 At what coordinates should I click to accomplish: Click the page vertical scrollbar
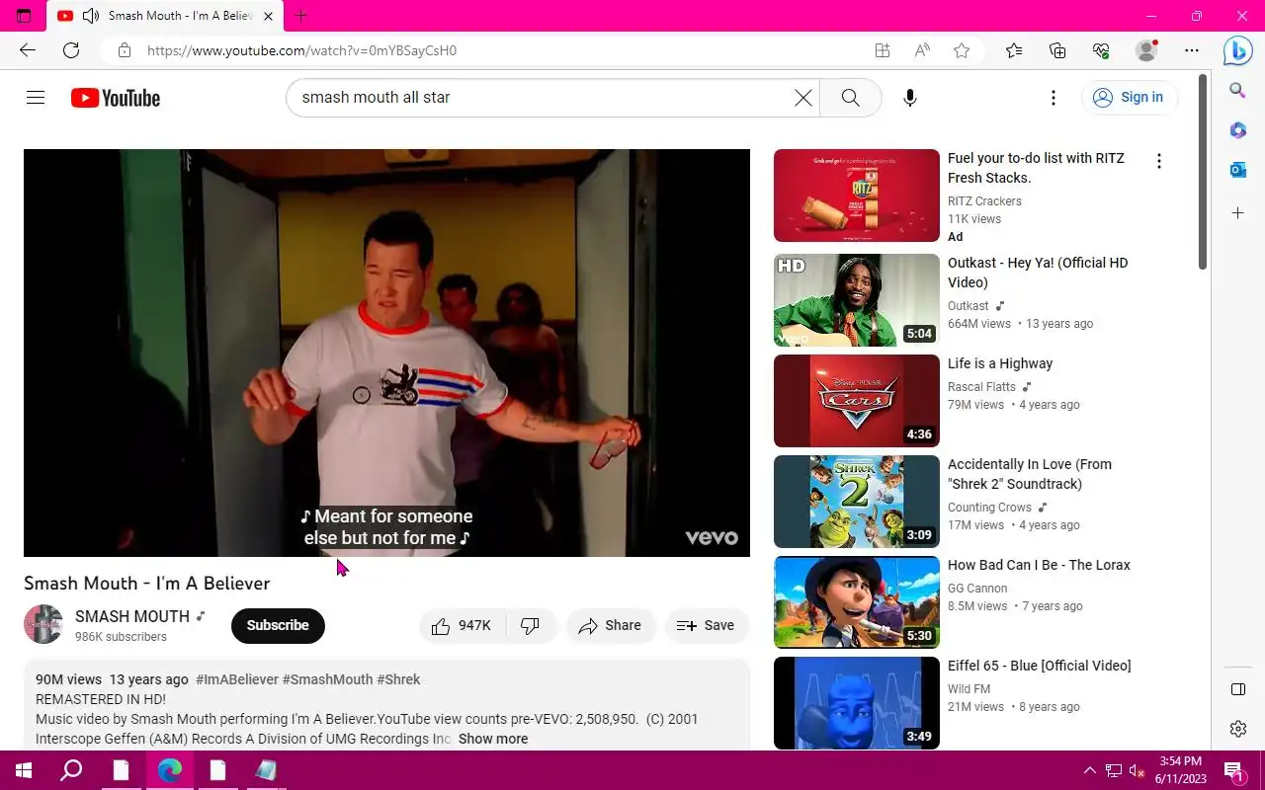click(1203, 172)
